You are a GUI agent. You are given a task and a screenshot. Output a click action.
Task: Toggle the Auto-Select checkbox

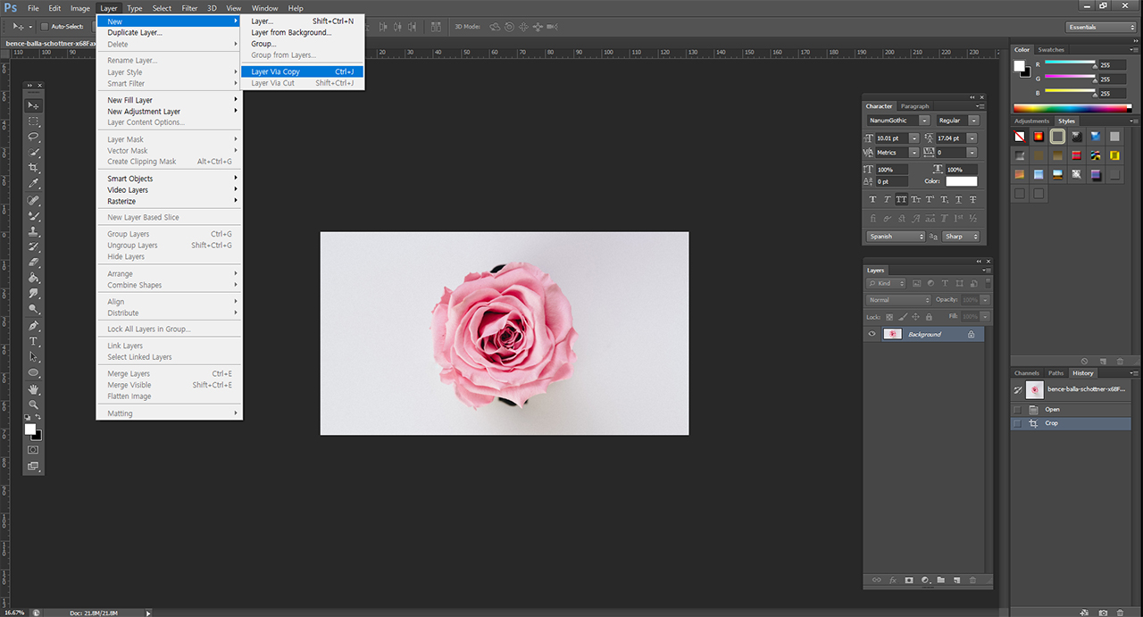click(x=45, y=27)
